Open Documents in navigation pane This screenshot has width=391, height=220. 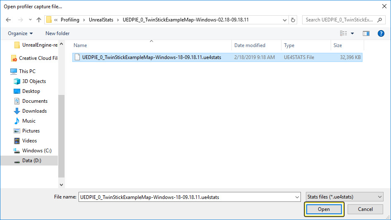click(x=31, y=101)
